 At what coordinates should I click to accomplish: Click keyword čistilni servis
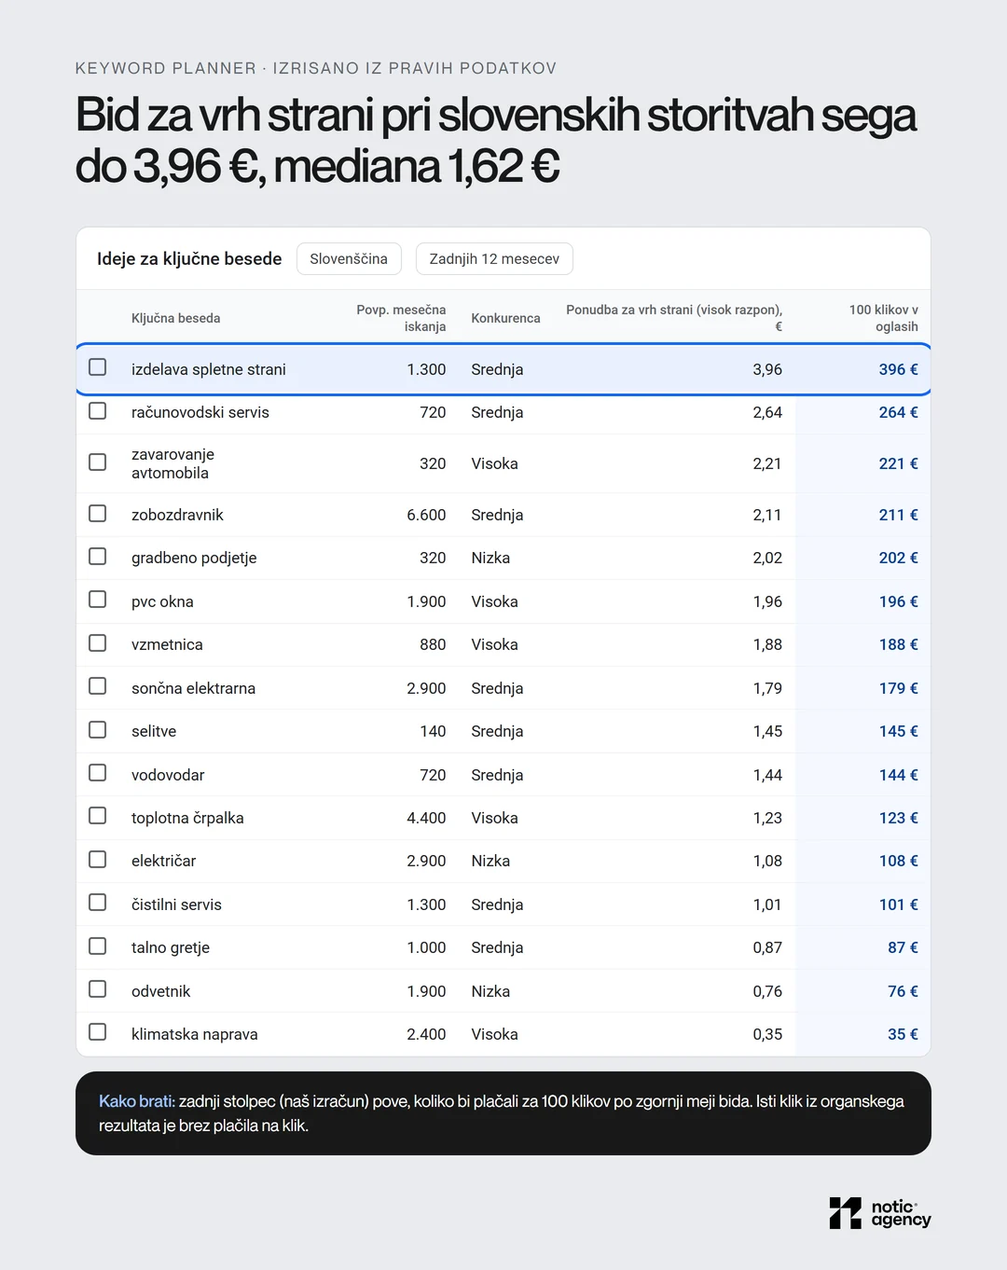point(176,904)
